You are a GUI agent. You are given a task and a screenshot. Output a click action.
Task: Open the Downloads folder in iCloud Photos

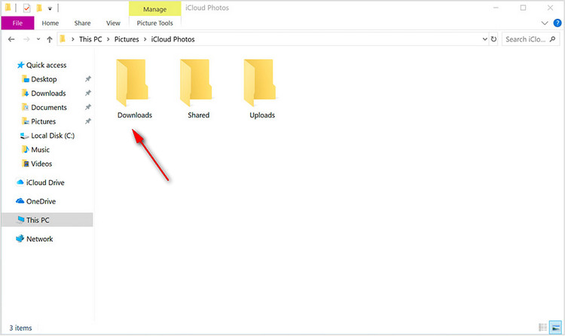coord(134,89)
